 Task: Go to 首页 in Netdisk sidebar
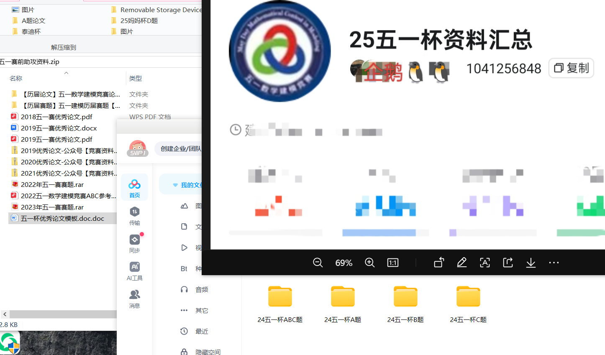click(135, 188)
